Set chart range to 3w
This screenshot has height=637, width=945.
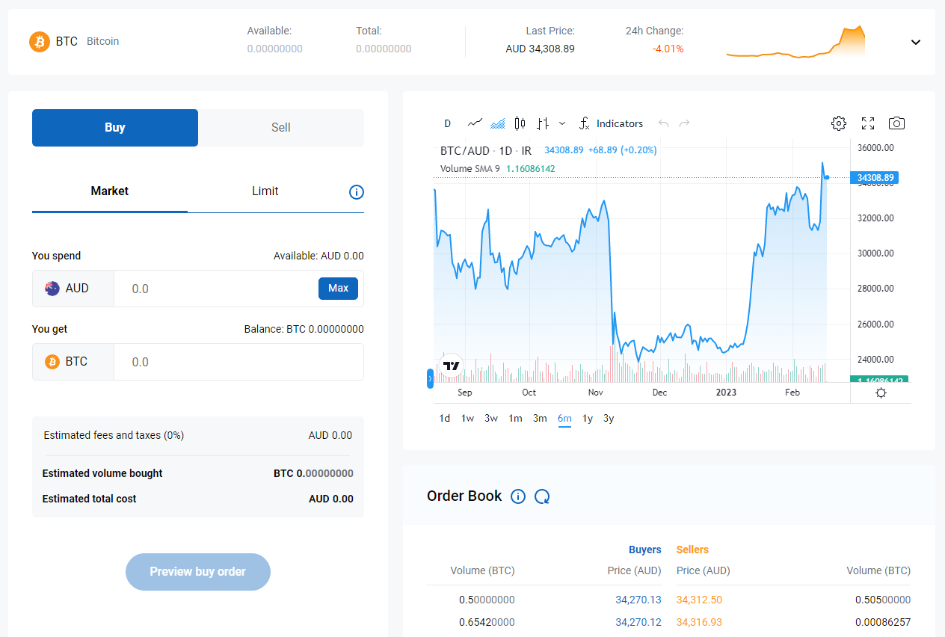pyautogui.click(x=491, y=419)
